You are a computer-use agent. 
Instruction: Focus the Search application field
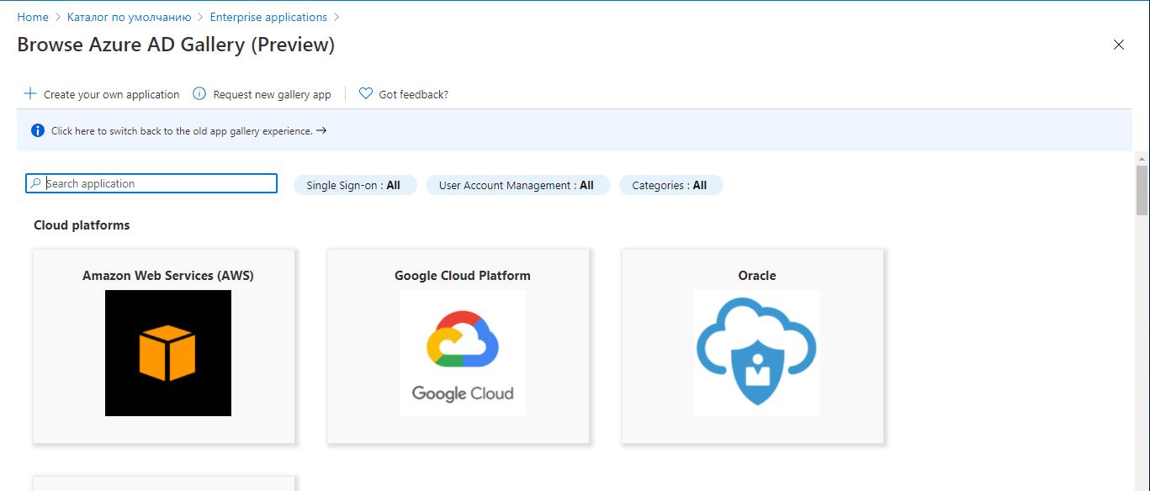point(160,183)
